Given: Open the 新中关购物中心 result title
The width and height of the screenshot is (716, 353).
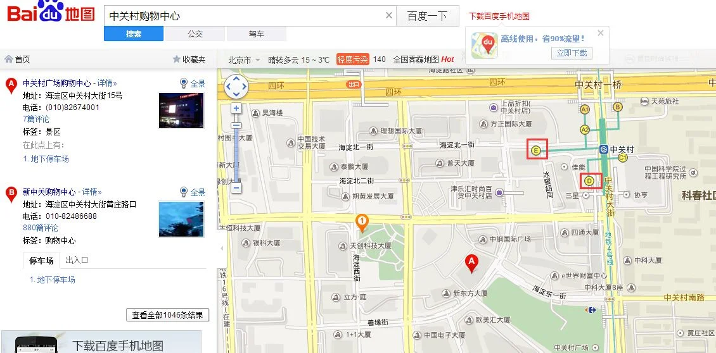Looking at the screenshot, I should point(49,192).
